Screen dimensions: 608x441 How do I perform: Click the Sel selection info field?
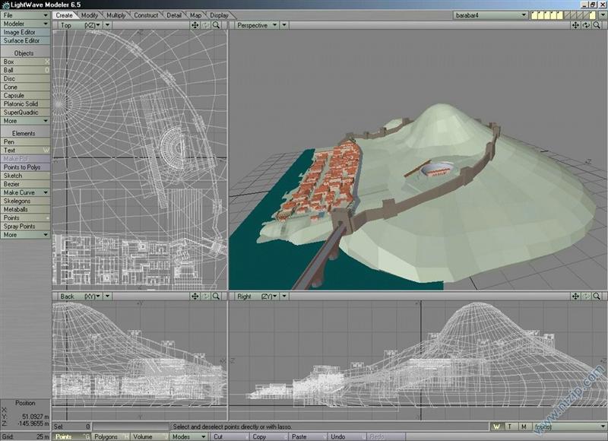pos(72,427)
